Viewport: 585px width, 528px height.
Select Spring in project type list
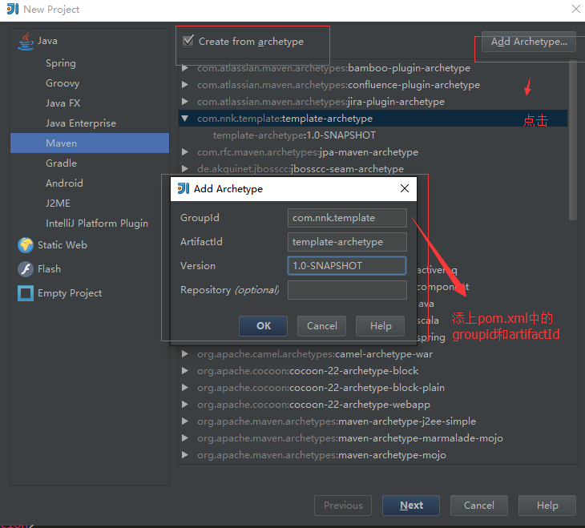click(61, 63)
